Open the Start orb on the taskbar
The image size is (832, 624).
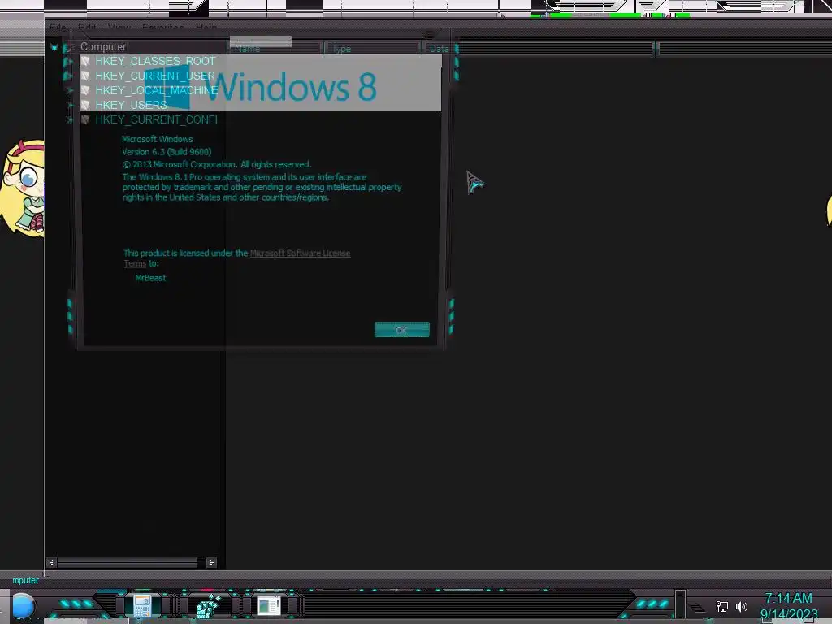point(24,606)
